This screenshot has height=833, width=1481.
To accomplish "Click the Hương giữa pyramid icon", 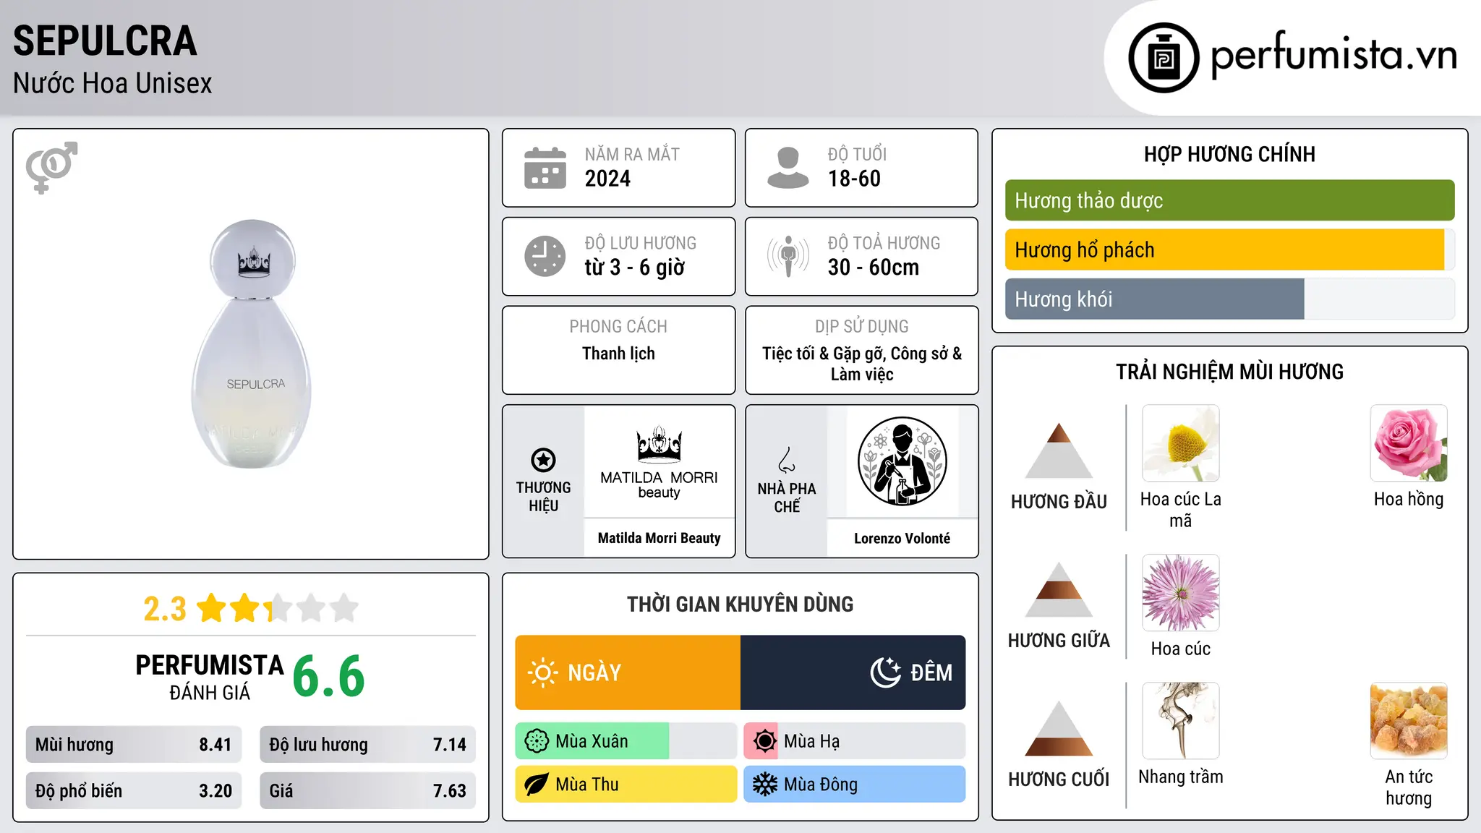I will [x=1059, y=589].
